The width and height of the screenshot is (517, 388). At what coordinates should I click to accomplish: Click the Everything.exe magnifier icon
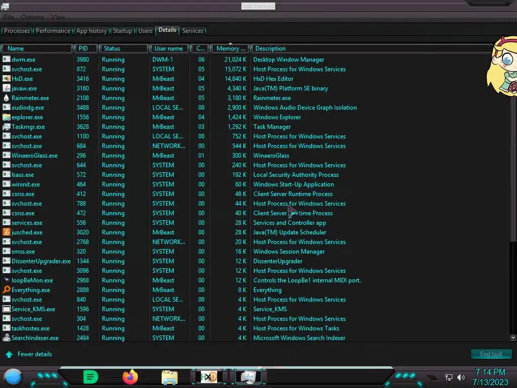[6, 289]
